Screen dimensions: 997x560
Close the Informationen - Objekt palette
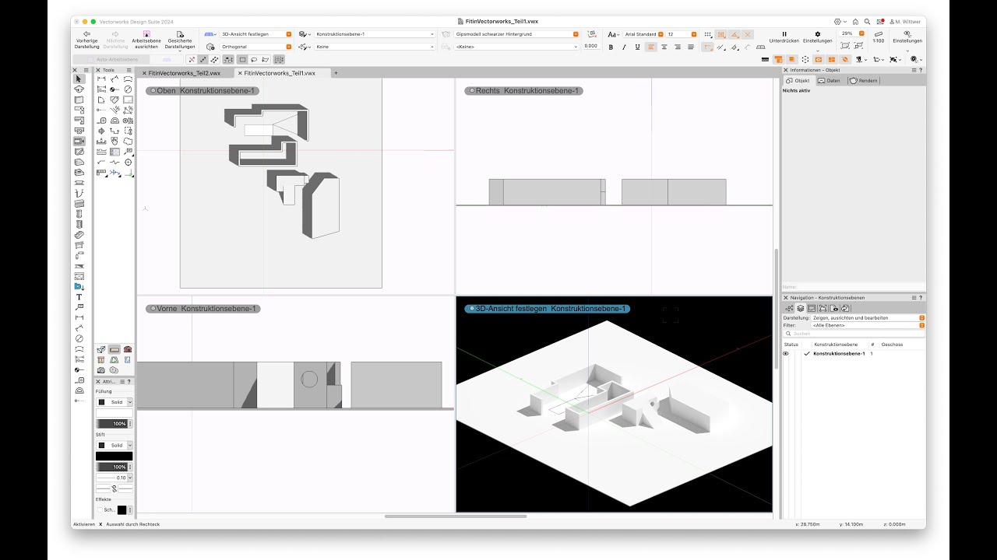coord(786,70)
